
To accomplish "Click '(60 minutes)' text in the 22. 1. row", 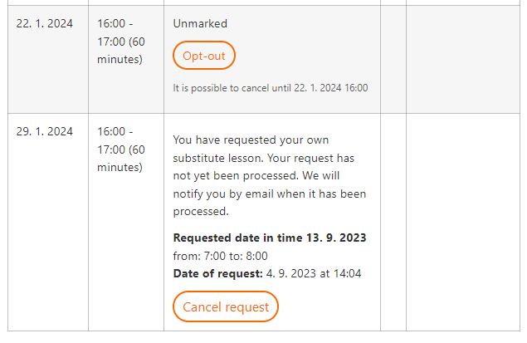I will tap(121, 51).
